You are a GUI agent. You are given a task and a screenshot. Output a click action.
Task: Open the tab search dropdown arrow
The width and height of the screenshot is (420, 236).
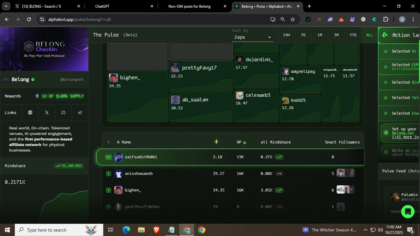pyautogui.click(x=5, y=6)
